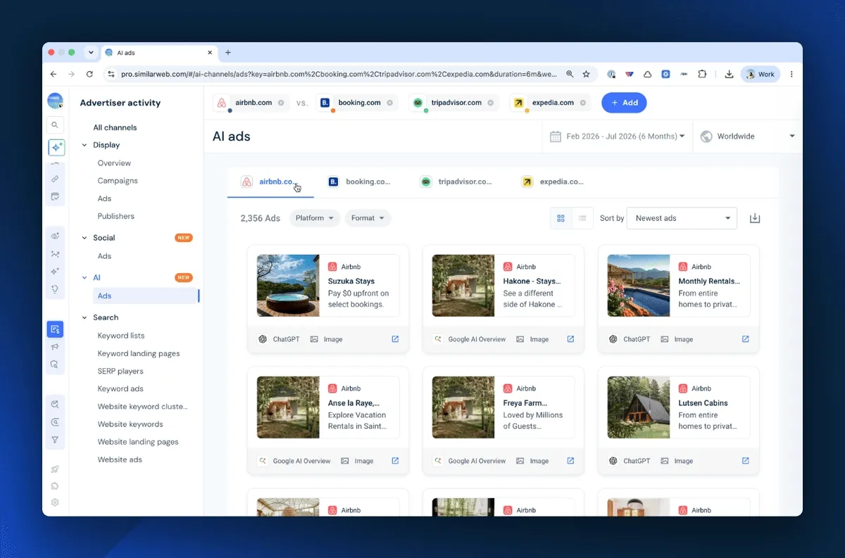Screen dimensions: 845x558
Task: Open the Monthly Rentals pool thumbnail
Action: tap(639, 286)
